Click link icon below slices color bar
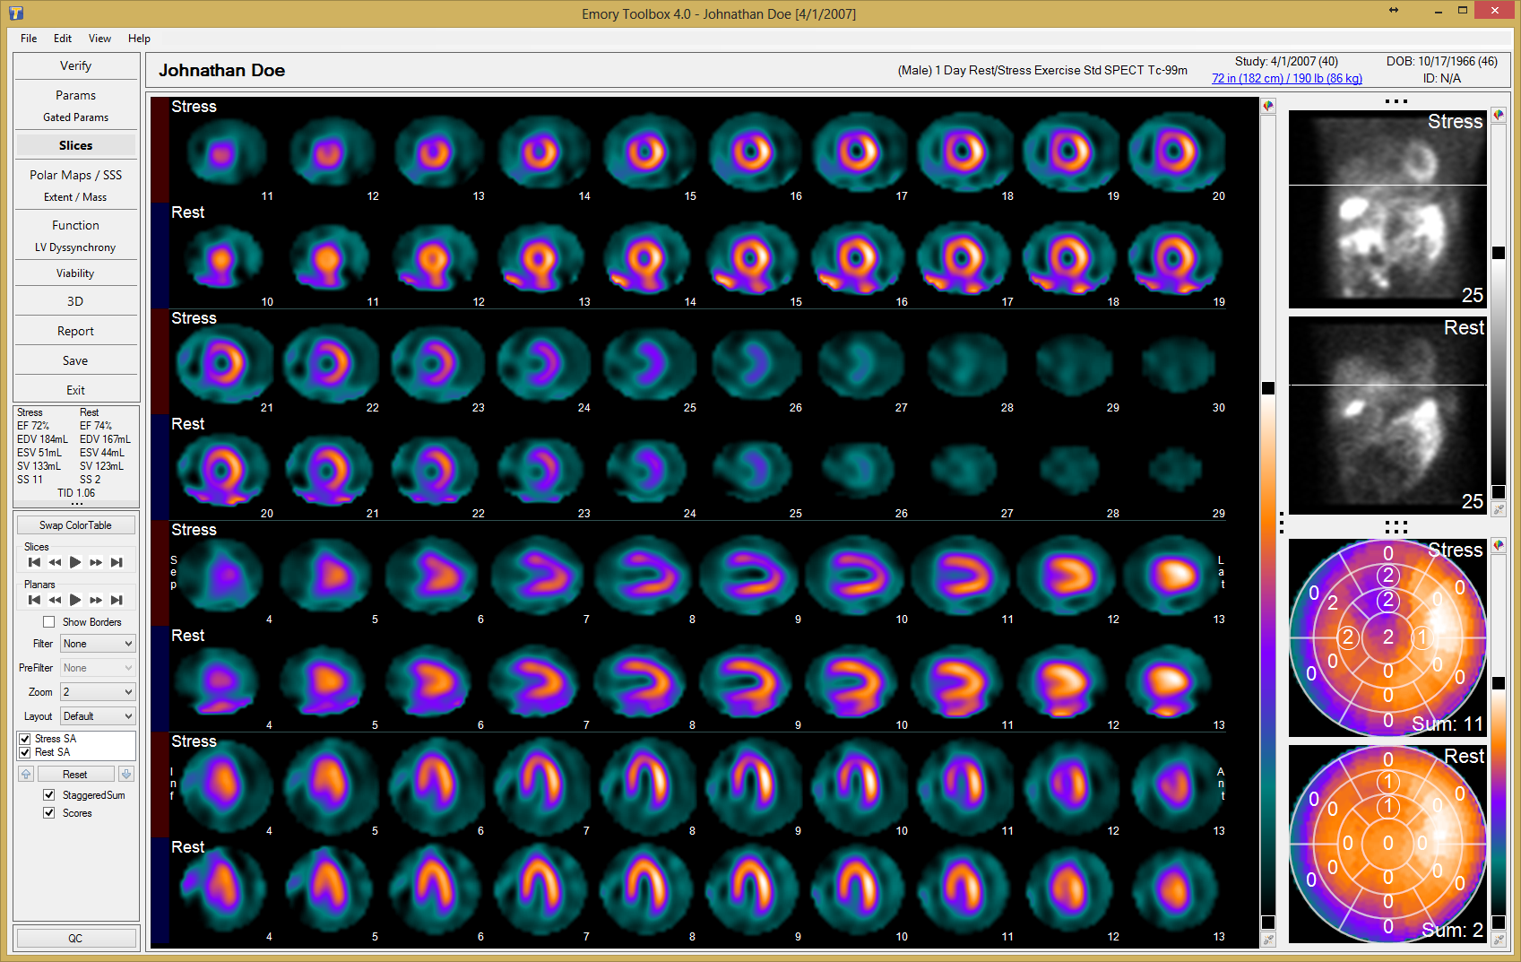The height and width of the screenshot is (962, 1521). 1268,940
